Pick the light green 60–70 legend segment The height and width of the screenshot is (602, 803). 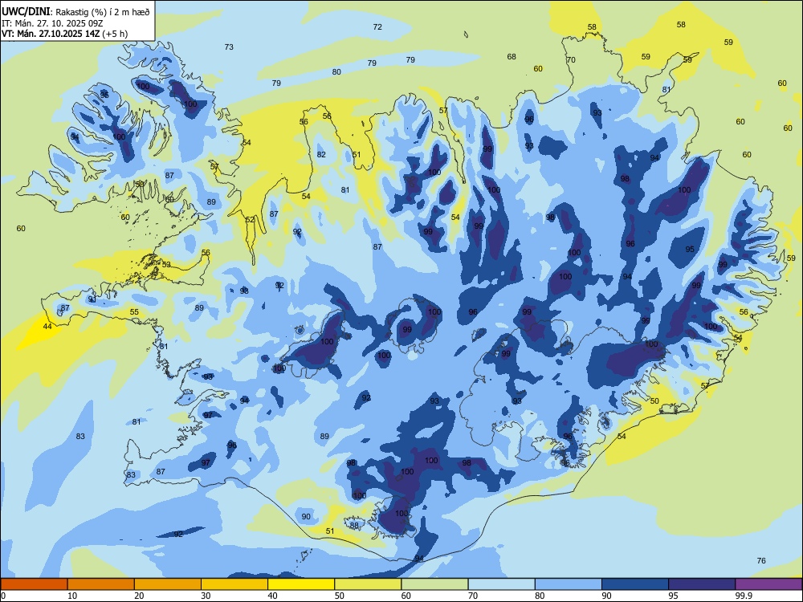pos(434,584)
